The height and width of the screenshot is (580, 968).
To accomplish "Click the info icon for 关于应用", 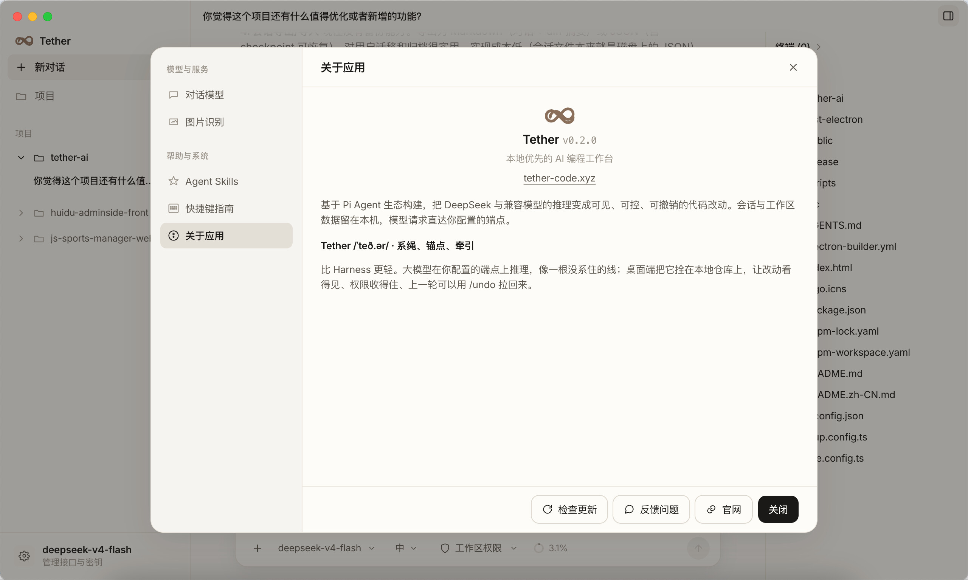I will pos(174,236).
